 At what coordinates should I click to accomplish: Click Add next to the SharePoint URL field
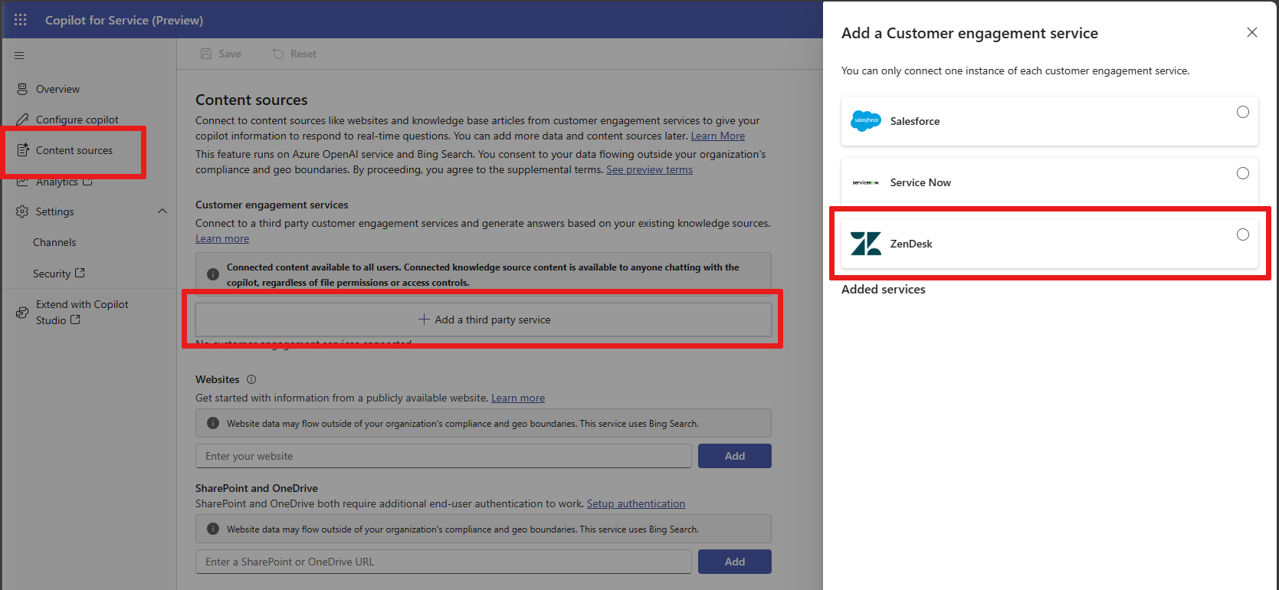pyautogui.click(x=735, y=562)
